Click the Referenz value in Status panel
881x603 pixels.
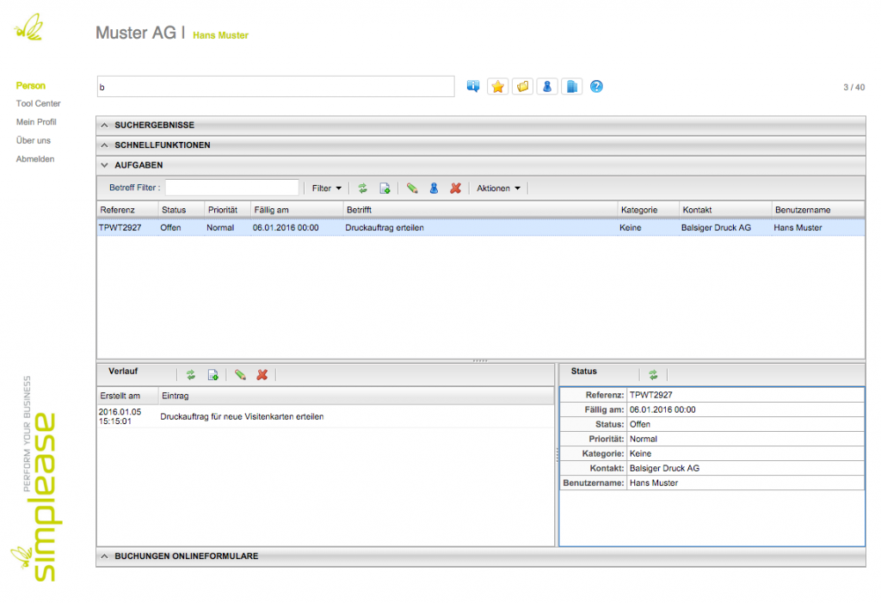[x=650, y=395]
